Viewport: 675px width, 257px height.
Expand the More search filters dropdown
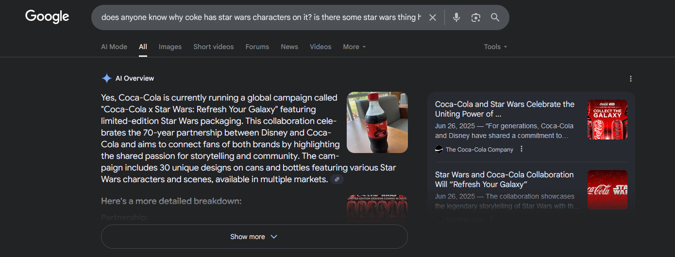[x=354, y=47]
